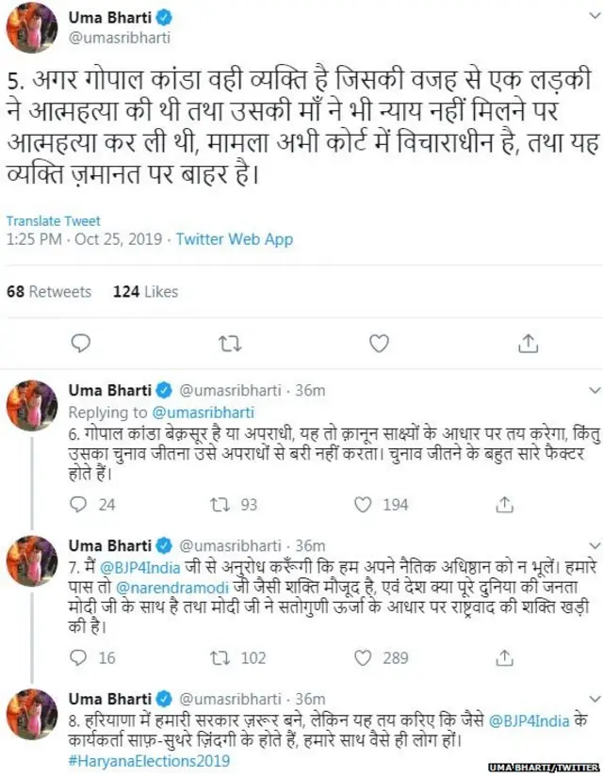Retweet the main tweet about Gopal Kanda
The height and width of the screenshot is (777, 603).
coord(229,345)
